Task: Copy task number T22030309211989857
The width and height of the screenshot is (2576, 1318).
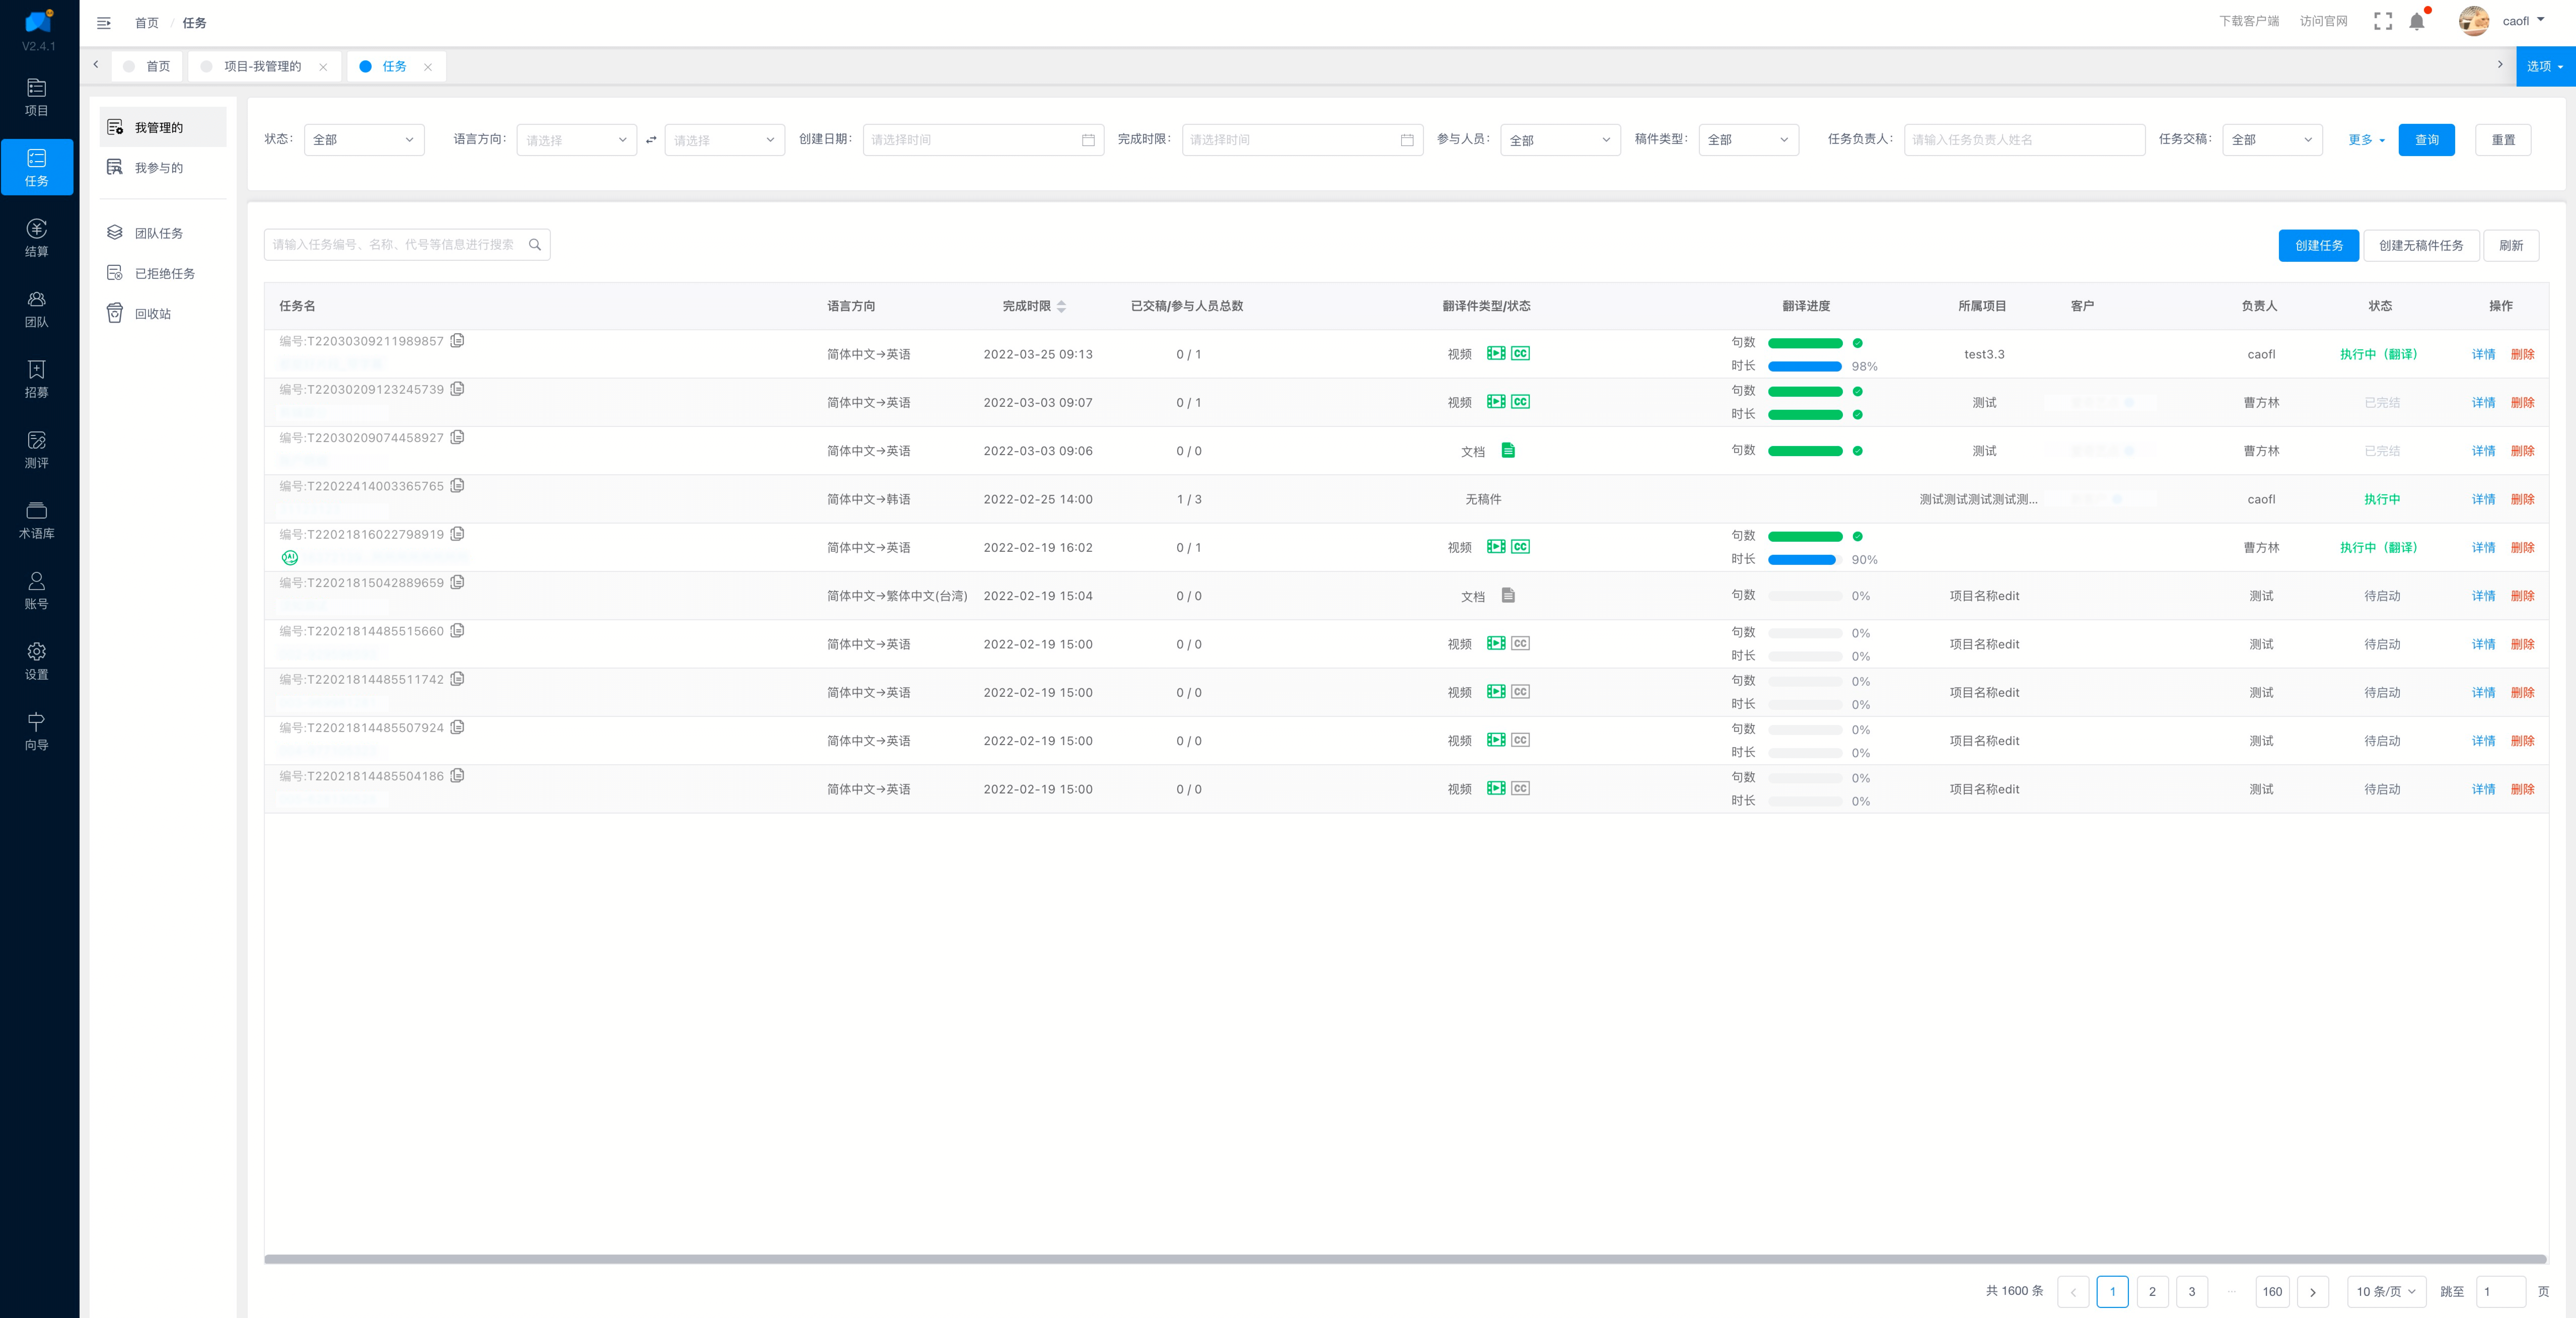Action: (x=457, y=341)
